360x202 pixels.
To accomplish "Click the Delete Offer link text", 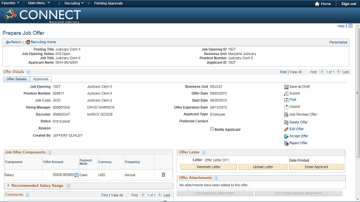I will (299, 122).
